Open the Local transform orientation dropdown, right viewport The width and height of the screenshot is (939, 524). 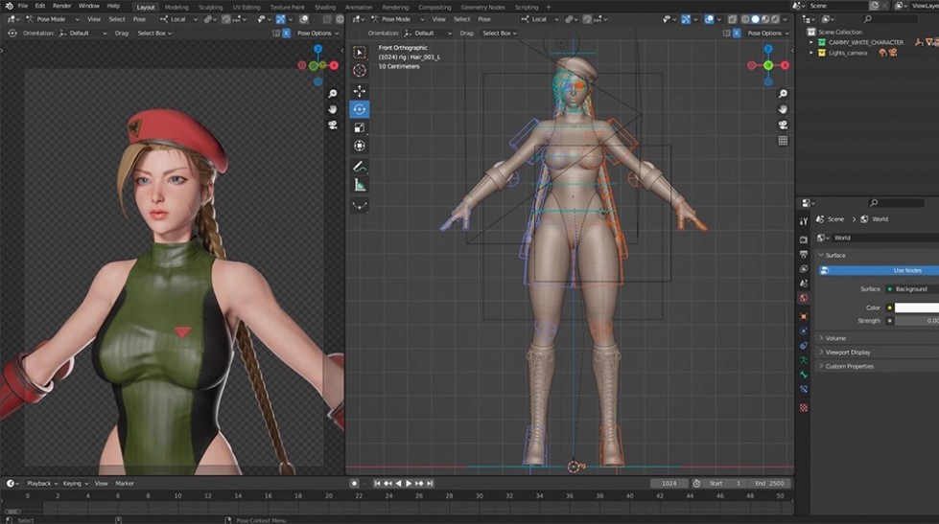[x=540, y=19]
